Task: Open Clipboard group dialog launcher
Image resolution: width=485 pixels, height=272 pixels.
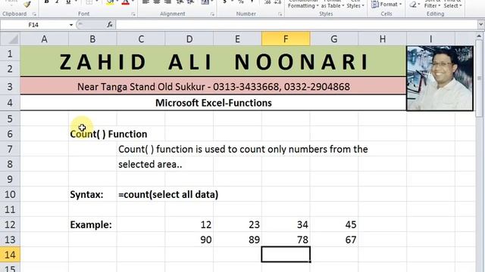Action: [34, 14]
